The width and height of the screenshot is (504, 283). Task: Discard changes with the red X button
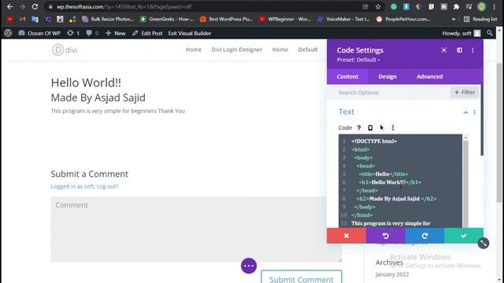click(346, 236)
